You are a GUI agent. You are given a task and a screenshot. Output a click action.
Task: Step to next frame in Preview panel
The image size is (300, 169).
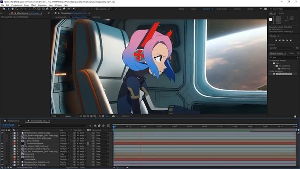tap(287, 40)
